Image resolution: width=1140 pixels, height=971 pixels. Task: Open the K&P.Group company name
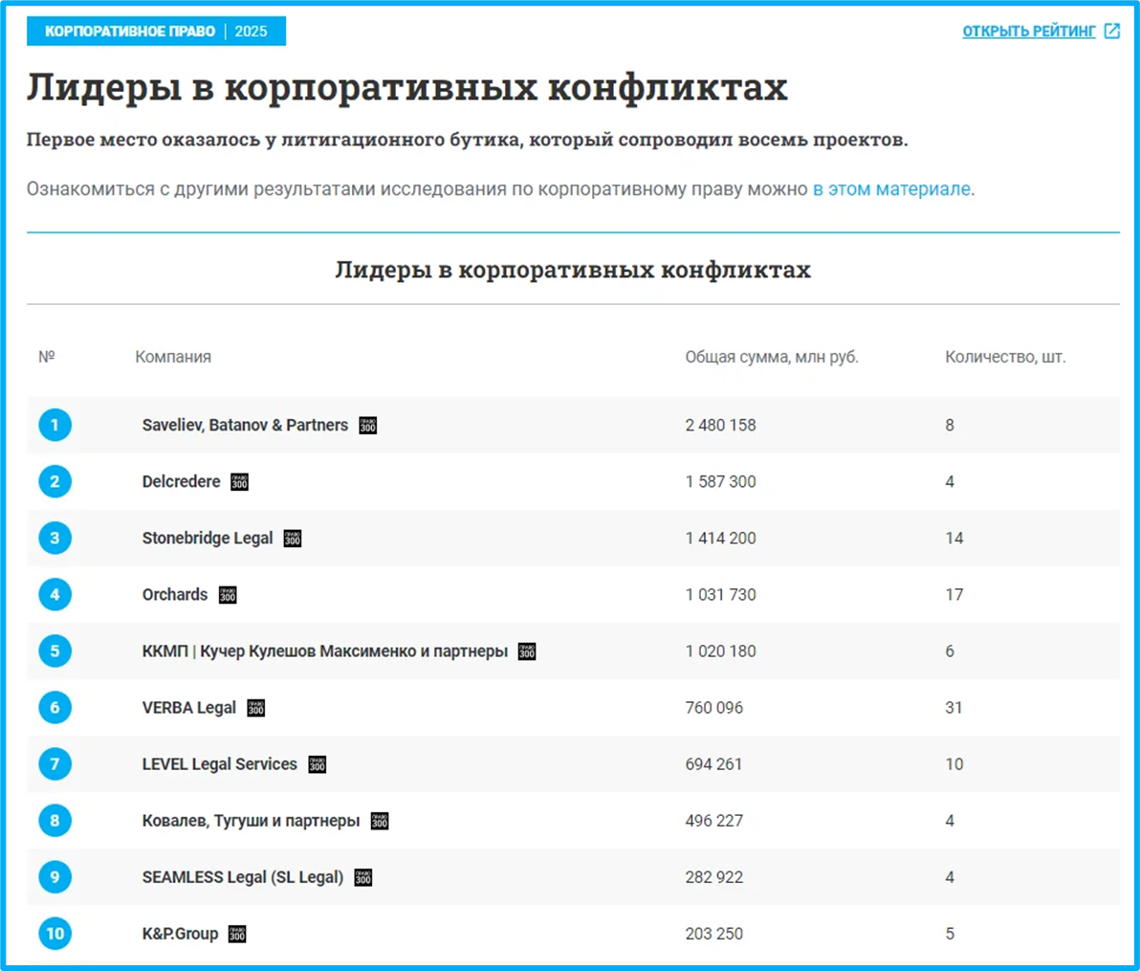pyautogui.click(x=180, y=933)
